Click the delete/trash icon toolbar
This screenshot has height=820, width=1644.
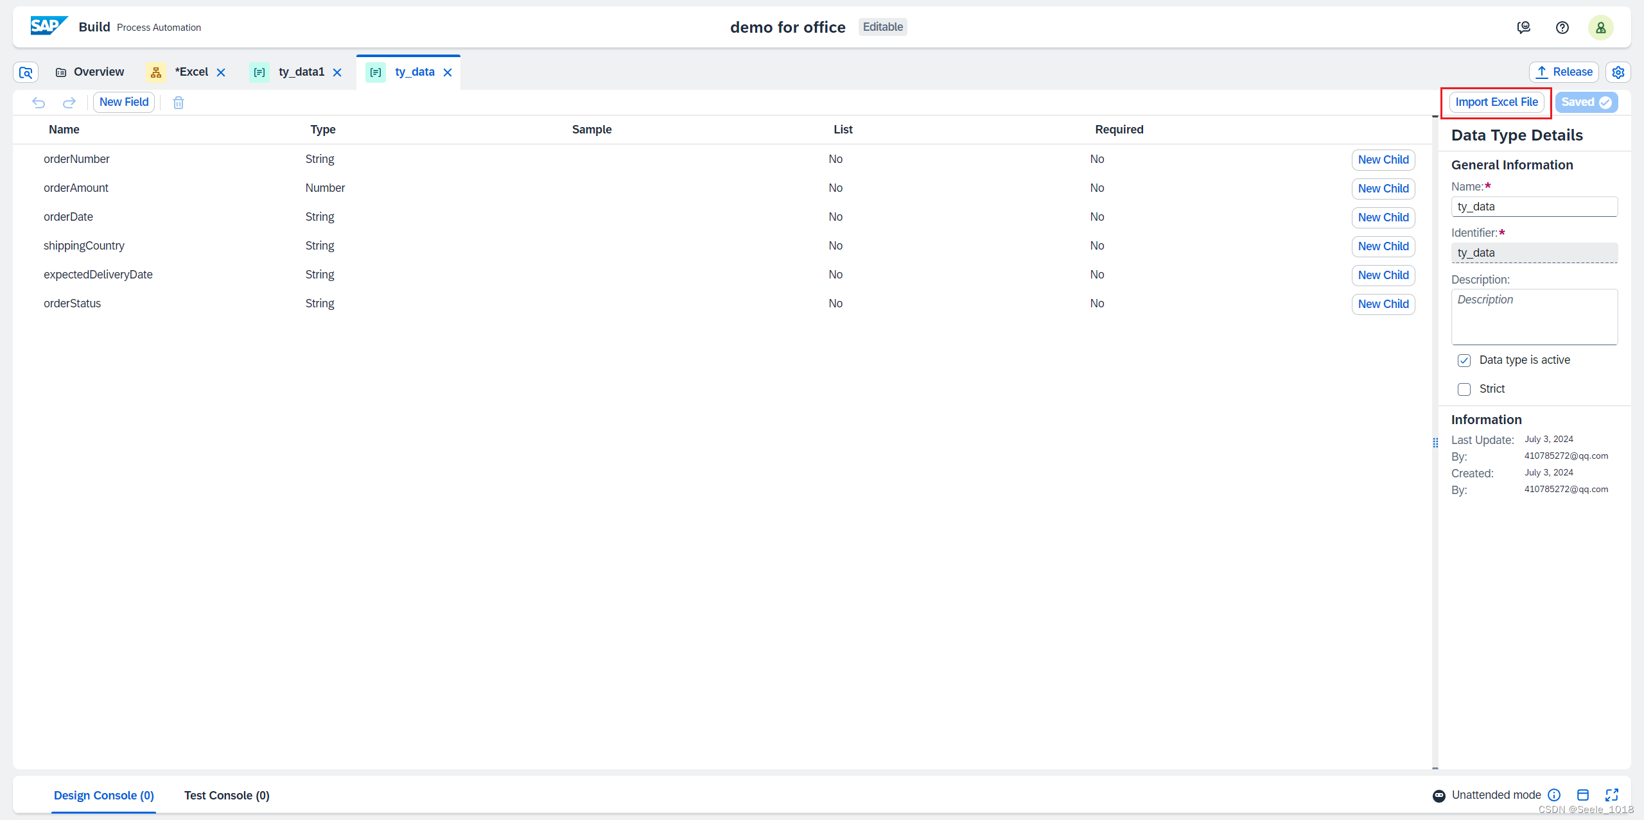(179, 101)
